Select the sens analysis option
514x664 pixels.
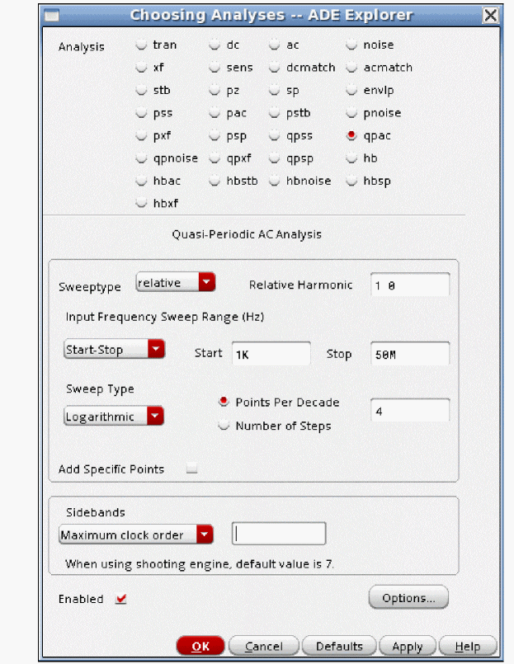(x=215, y=68)
